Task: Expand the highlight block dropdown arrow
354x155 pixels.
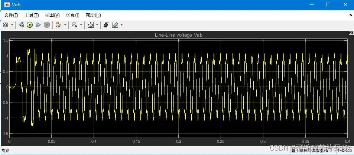Action: coord(65,25)
